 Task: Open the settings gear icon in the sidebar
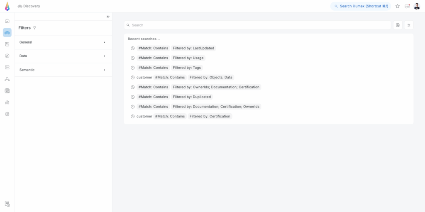[7, 114]
